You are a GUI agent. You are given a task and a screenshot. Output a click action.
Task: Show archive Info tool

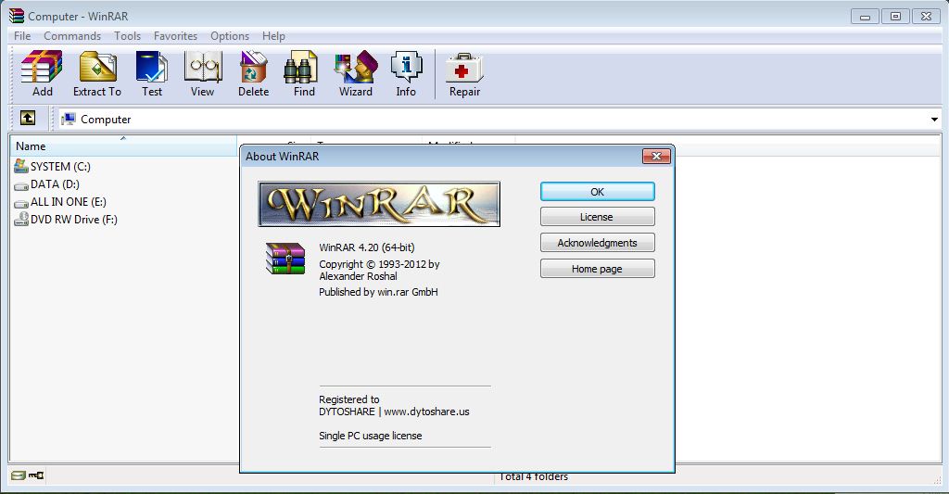click(406, 74)
